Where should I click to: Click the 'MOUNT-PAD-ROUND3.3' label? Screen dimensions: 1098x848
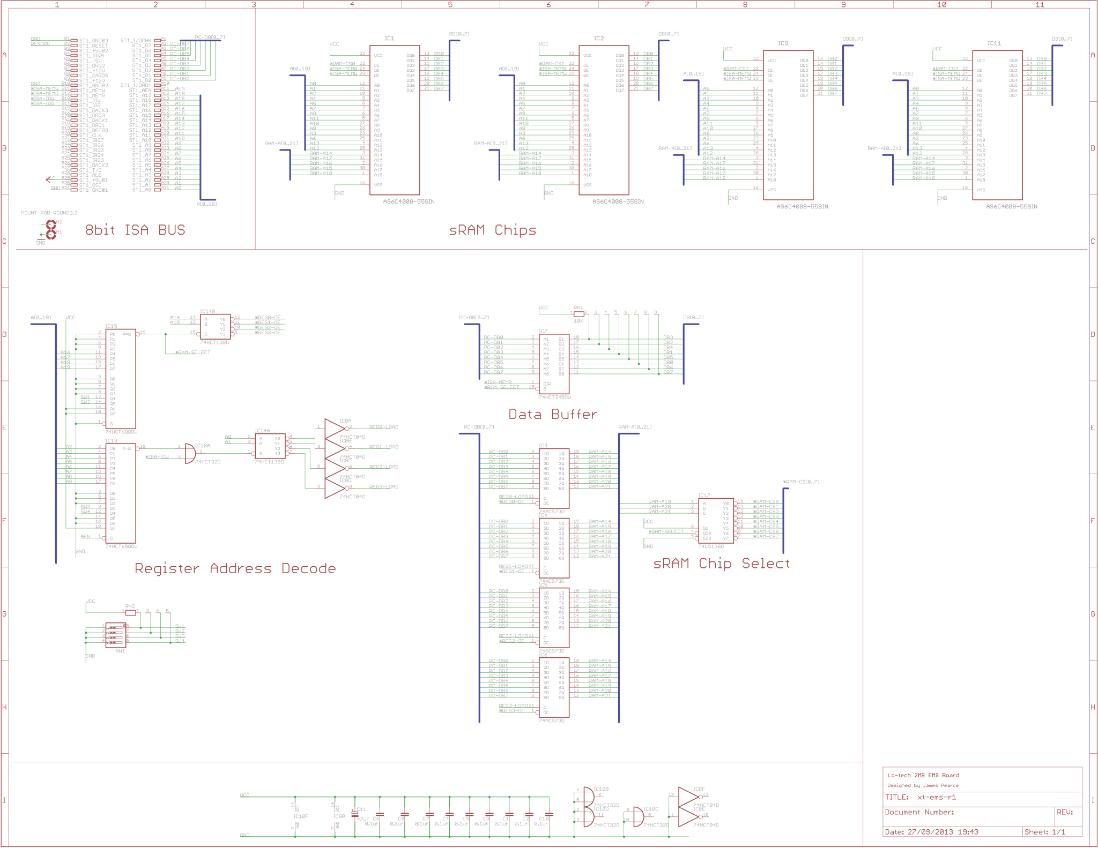49,213
